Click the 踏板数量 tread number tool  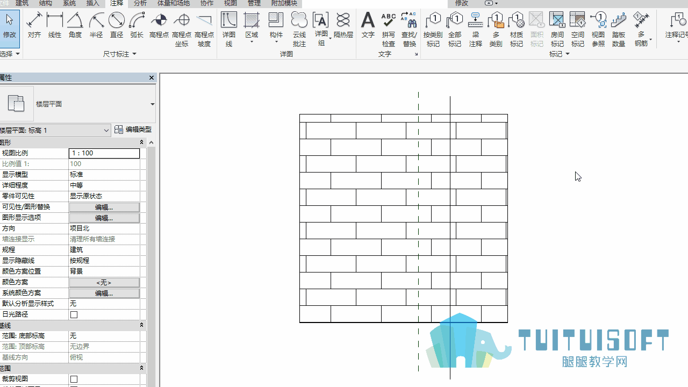(619, 30)
